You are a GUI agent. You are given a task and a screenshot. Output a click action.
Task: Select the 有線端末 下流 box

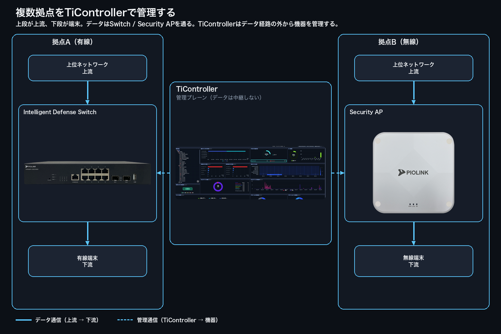(x=87, y=261)
